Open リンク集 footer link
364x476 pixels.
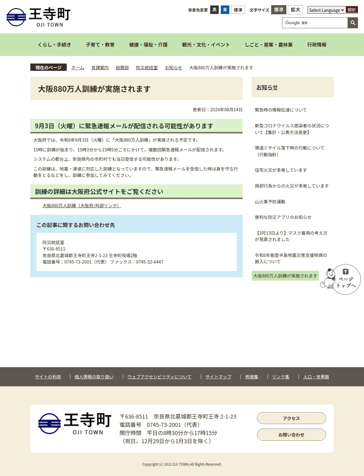tap(281, 377)
